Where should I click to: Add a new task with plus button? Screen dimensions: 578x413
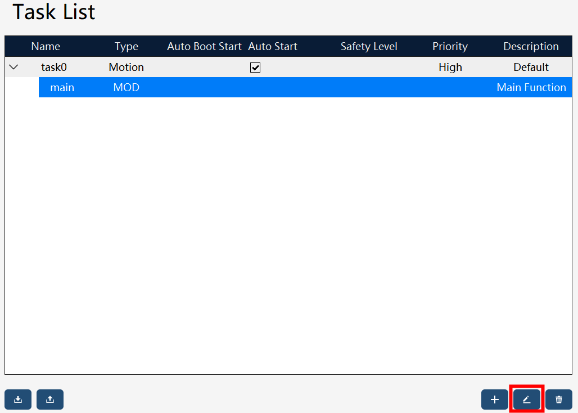coord(495,399)
